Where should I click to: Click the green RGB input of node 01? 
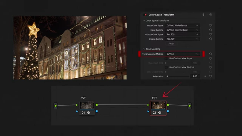coord(77,105)
